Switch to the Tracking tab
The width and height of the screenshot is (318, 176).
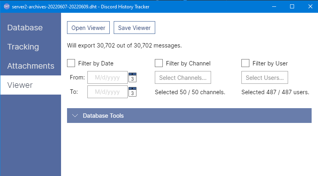30,47
